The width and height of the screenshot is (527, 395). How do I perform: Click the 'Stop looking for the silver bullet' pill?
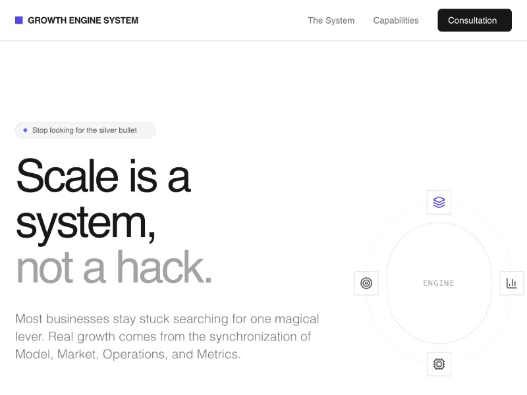point(85,130)
